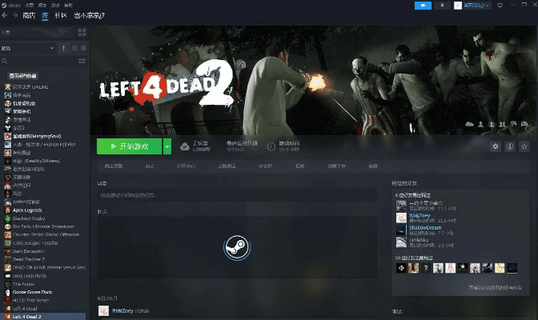
Task: Click the recent activity clock icon
Action: (73, 48)
